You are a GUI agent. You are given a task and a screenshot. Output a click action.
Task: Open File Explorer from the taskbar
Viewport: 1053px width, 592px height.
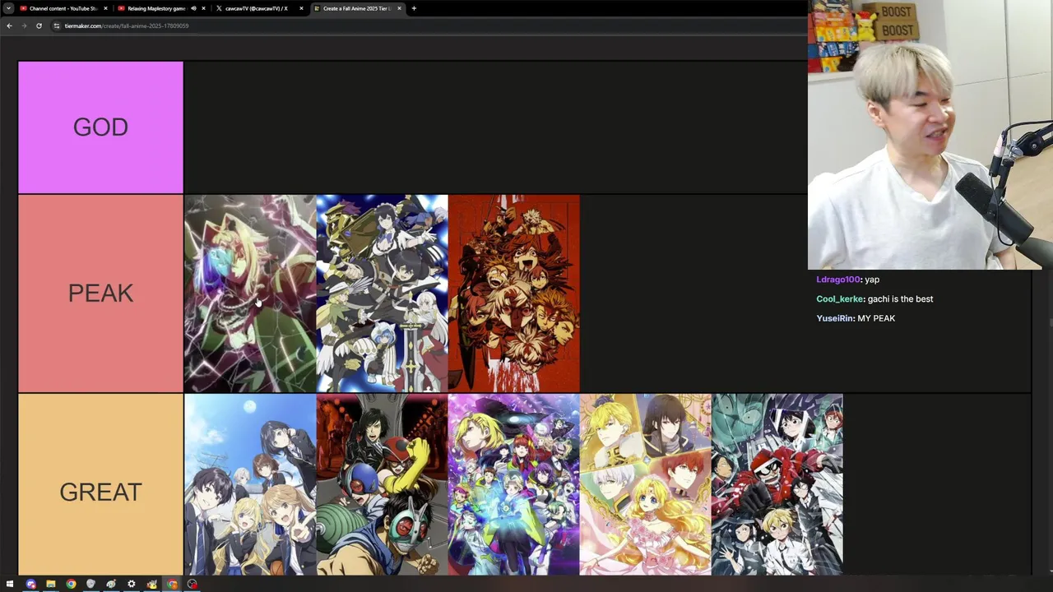click(50, 585)
